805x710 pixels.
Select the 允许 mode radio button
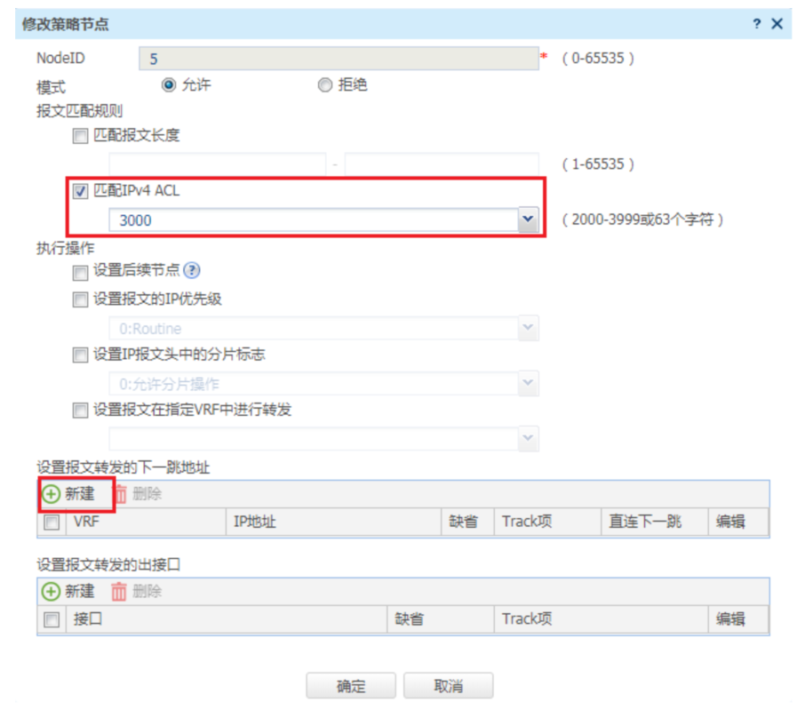tap(169, 84)
